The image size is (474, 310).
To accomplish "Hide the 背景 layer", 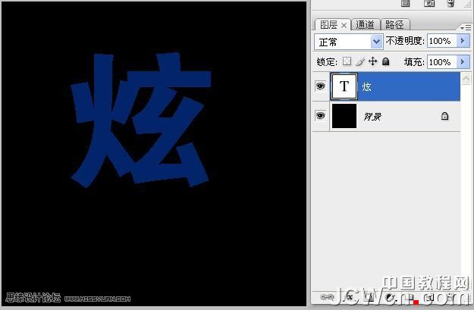I will tap(321, 116).
